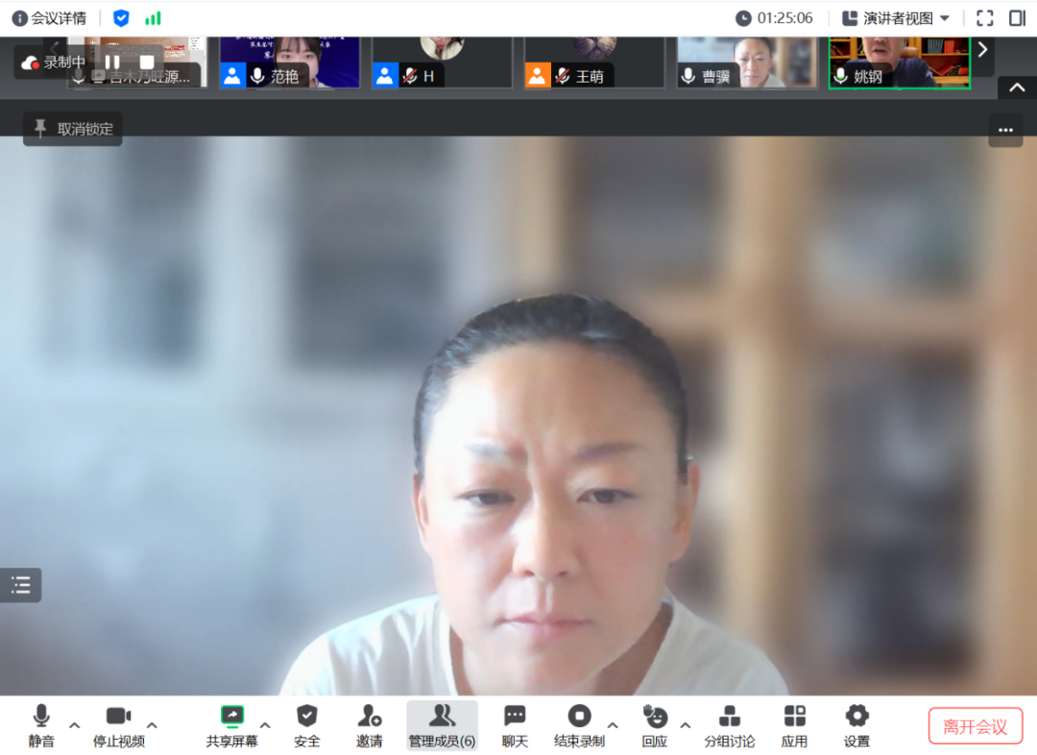This screenshot has height=755, width=1037.
Task: Click 取消锁定 to unpin video
Action: point(73,129)
